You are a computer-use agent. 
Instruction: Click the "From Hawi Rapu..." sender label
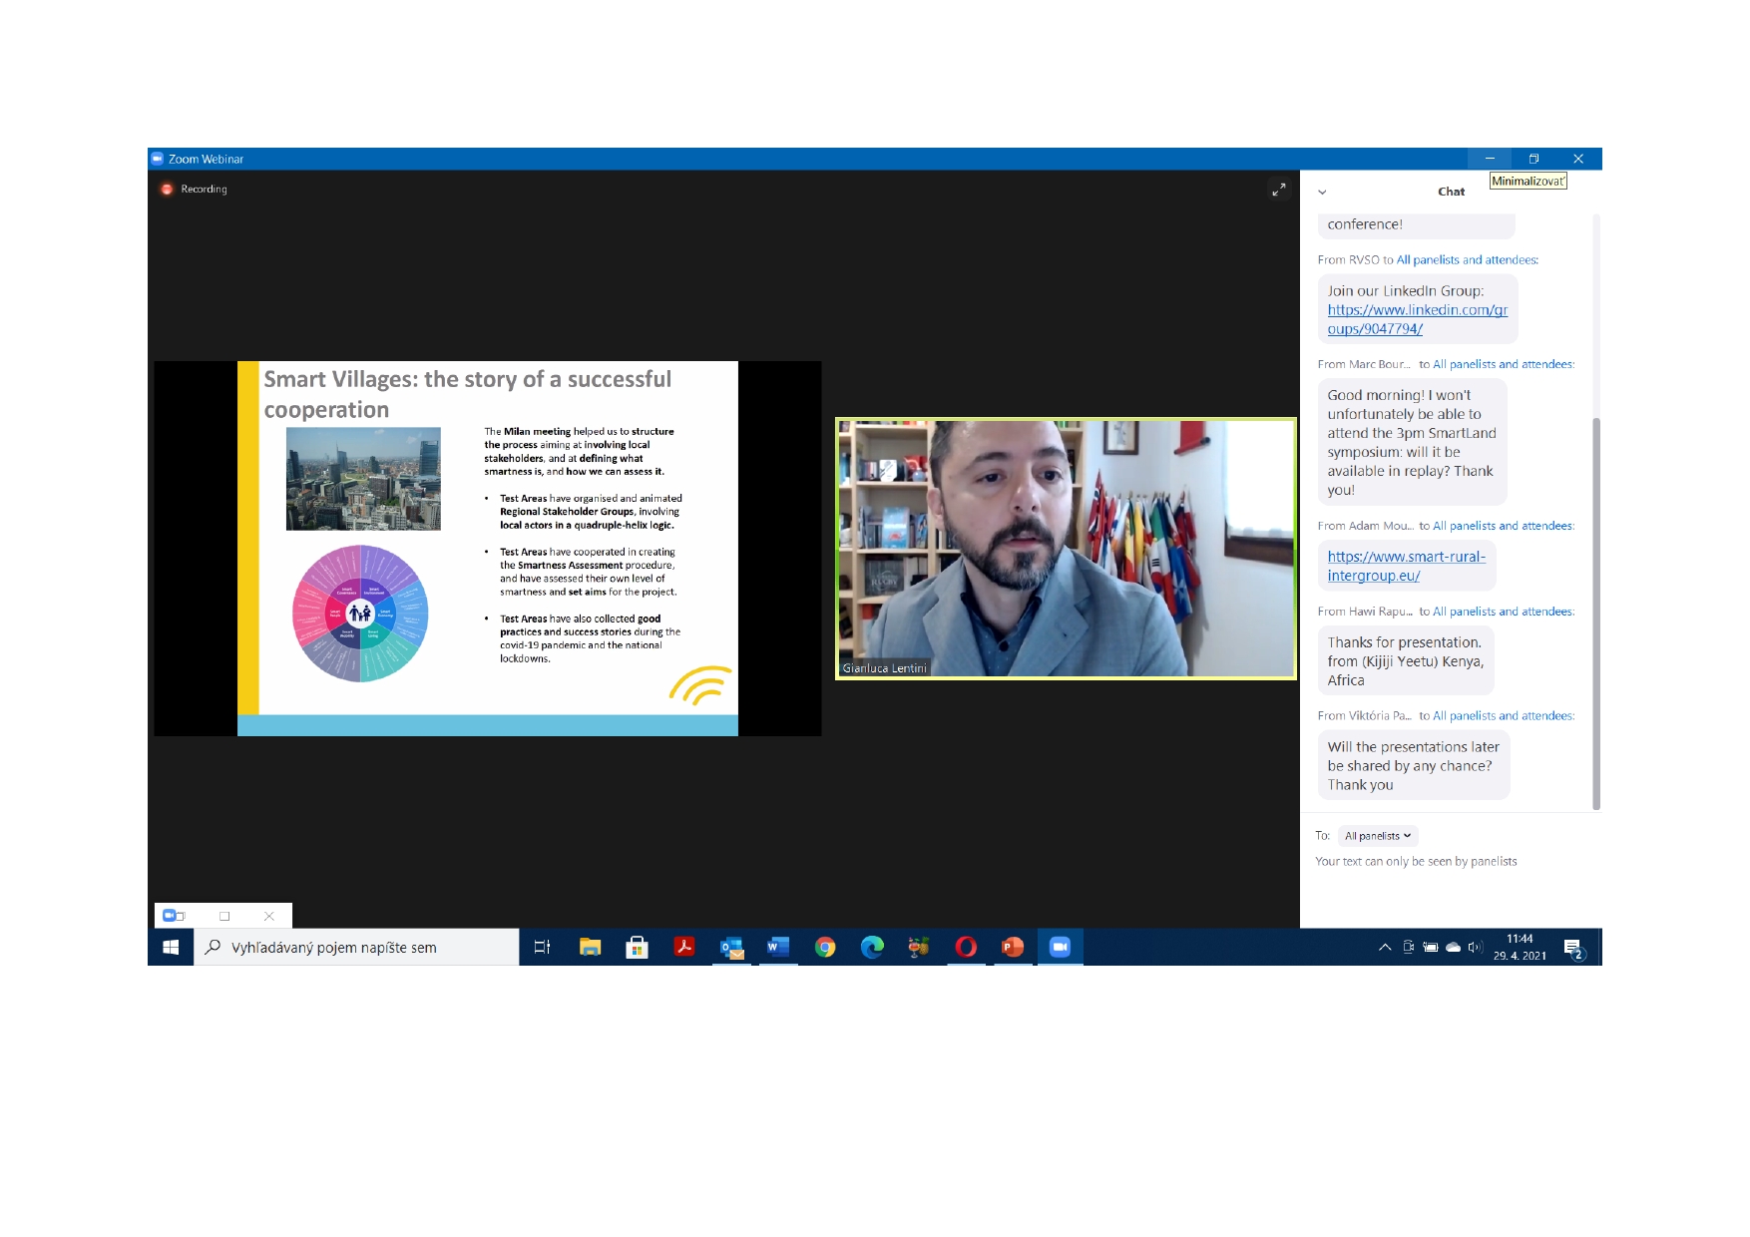tap(1365, 612)
